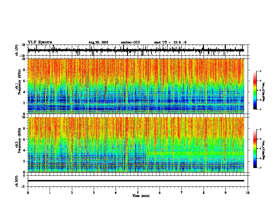Click the "Time (min)" x-axis label

point(141,196)
